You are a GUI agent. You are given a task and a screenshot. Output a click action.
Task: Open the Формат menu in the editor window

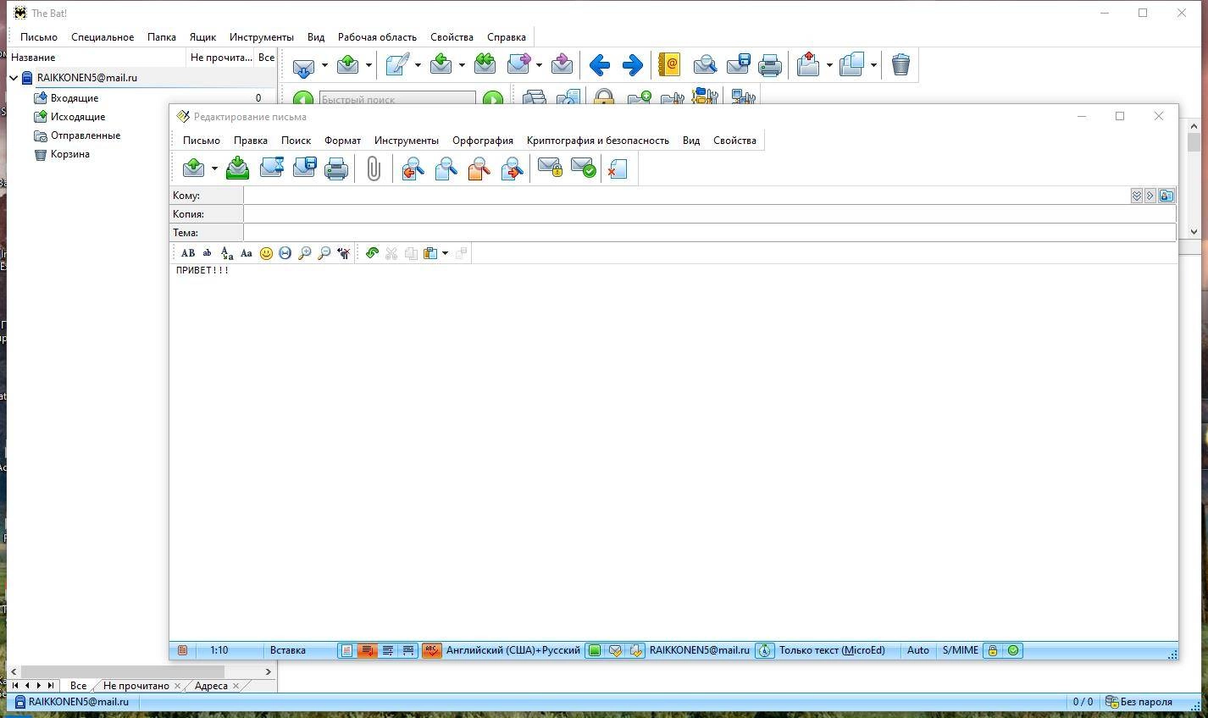pos(342,141)
